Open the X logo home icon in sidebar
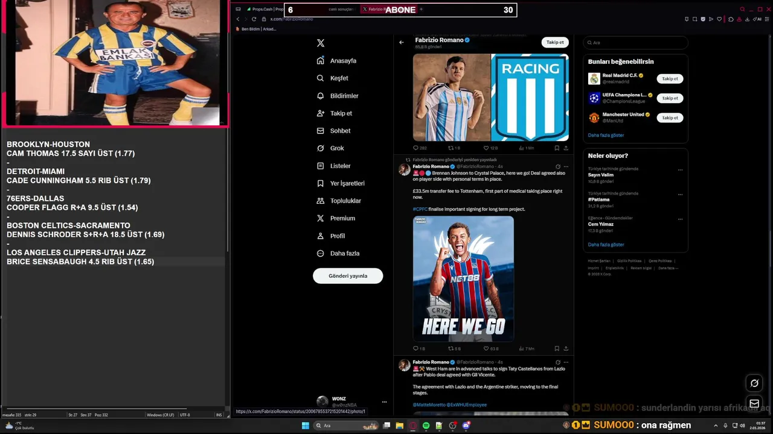Image resolution: width=773 pixels, height=434 pixels. coord(321,43)
